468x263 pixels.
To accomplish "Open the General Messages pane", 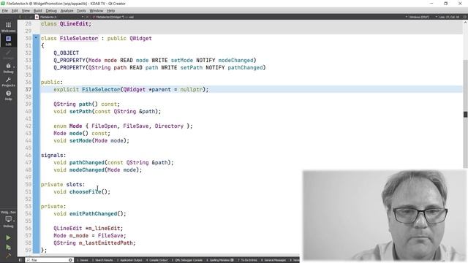I will (x=273, y=260).
